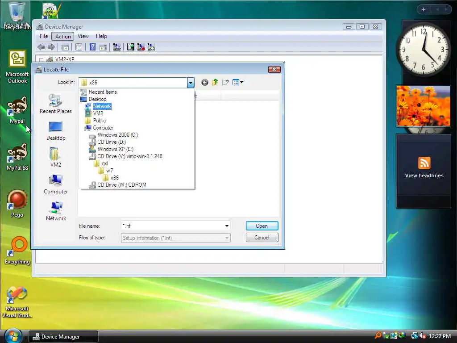Open Computer in the places bar

click(56, 184)
